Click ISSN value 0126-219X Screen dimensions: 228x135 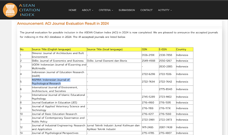[148, 55]
